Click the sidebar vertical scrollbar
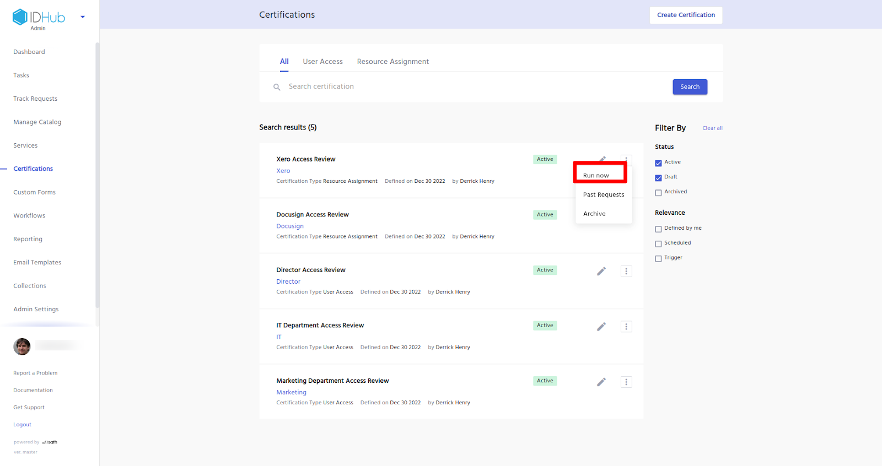882x466 pixels. [x=98, y=176]
